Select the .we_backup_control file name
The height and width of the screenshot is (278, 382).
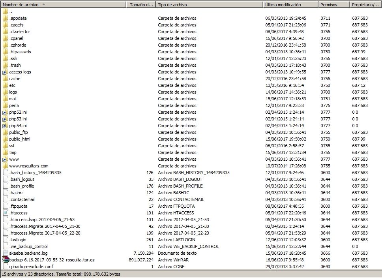pos(29,246)
